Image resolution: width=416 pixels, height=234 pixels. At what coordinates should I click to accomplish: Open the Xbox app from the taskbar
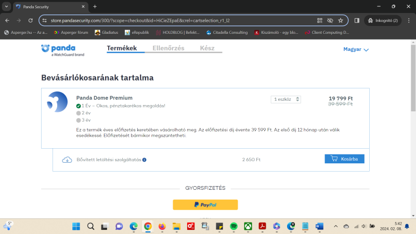pyautogui.click(x=248, y=226)
